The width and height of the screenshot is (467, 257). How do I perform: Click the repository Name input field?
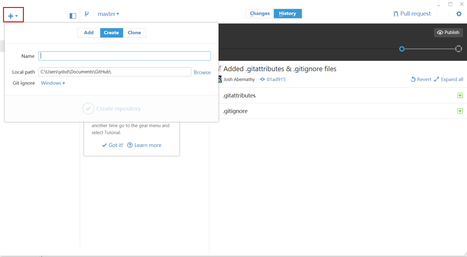click(x=124, y=56)
